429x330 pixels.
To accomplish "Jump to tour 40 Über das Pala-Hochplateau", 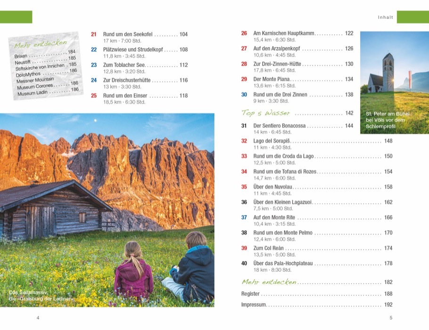I will click(x=283, y=263).
